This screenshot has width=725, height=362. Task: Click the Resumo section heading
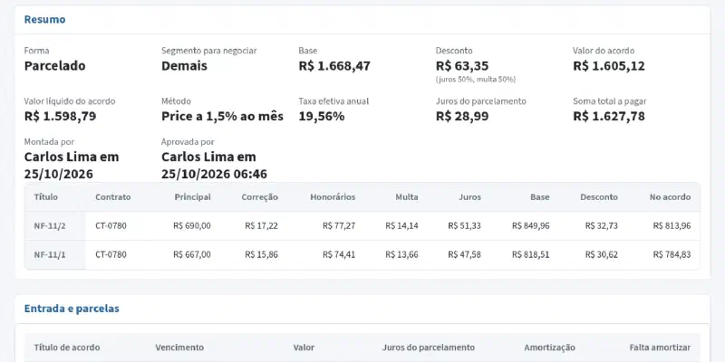44,19
